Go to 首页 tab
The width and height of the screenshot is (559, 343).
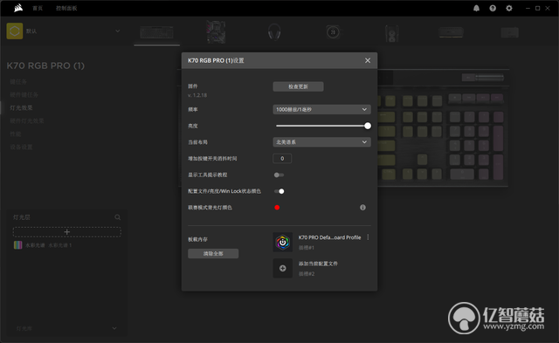[38, 8]
